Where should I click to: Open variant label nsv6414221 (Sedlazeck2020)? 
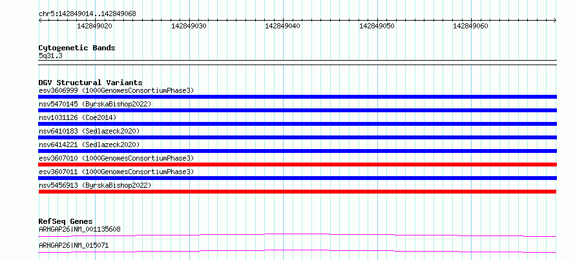pos(89,145)
